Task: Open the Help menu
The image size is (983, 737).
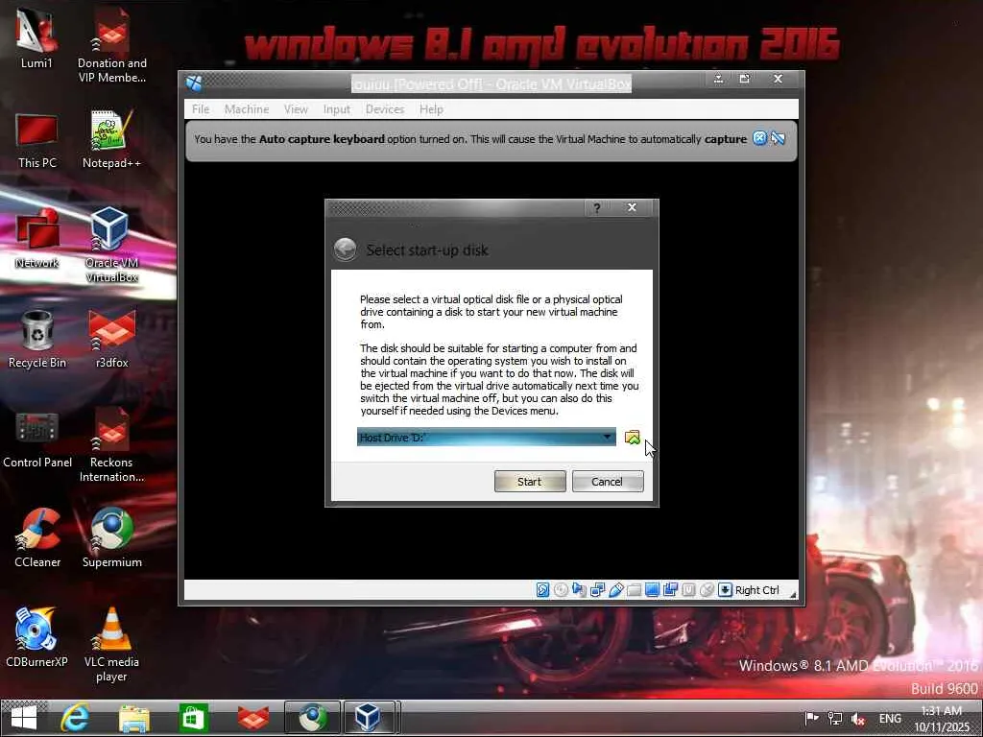Action: tap(431, 109)
